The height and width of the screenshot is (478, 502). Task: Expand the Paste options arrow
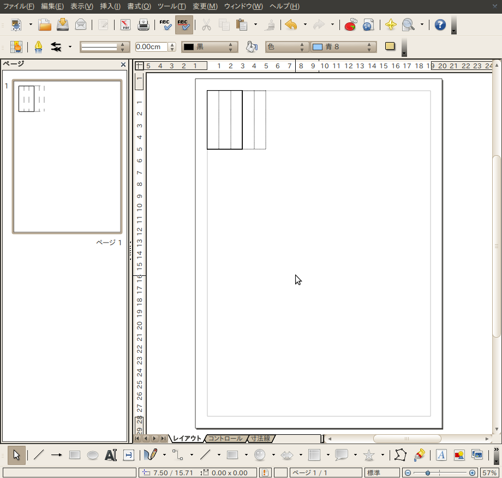coord(255,25)
